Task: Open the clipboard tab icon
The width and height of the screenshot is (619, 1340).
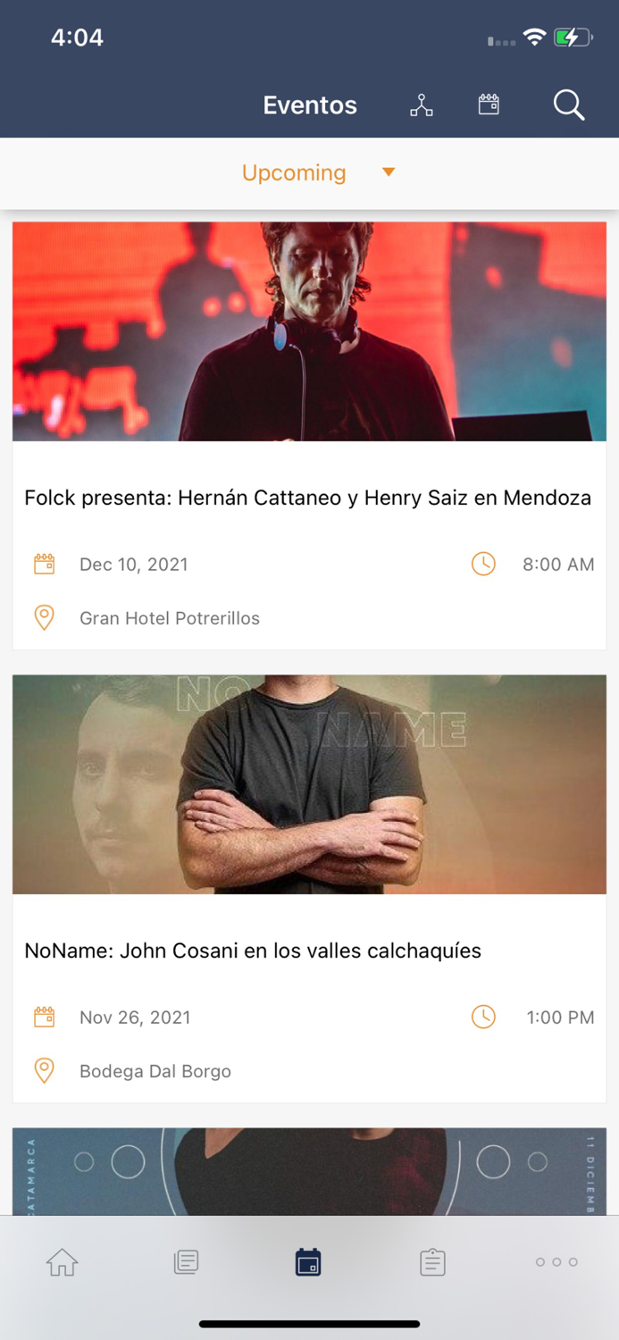Action: pyautogui.click(x=432, y=1262)
